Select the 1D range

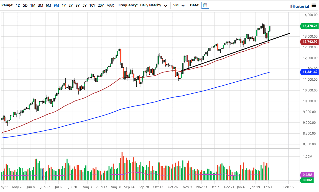(18, 5)
